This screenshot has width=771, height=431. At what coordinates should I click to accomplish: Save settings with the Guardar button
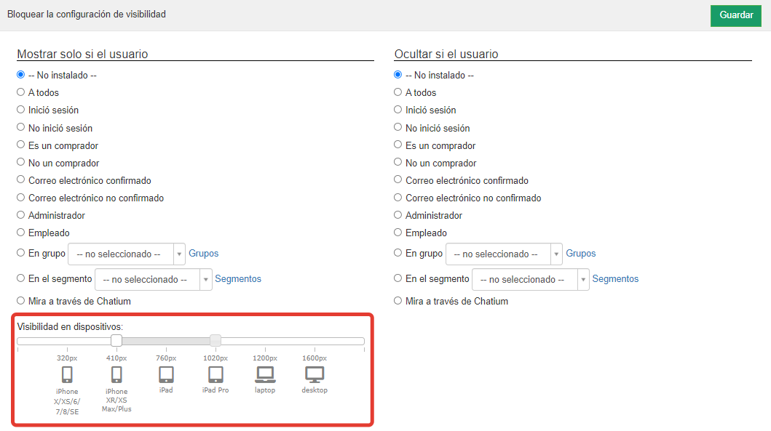click(x=736, y=15)
